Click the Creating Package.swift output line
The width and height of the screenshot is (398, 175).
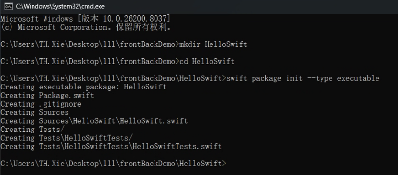(x=47, y=95)
